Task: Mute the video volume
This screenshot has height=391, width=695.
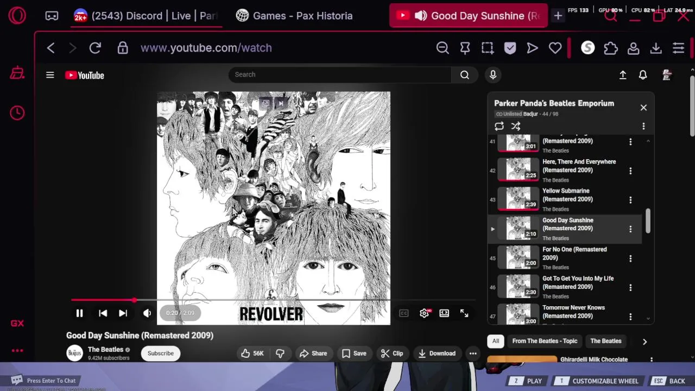Action: tap(147, 313)
